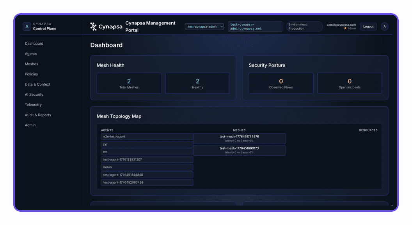The width and height of the screenshot is (412, 225).
Task: Click the Total Meshes card
Action: (129, 83)
